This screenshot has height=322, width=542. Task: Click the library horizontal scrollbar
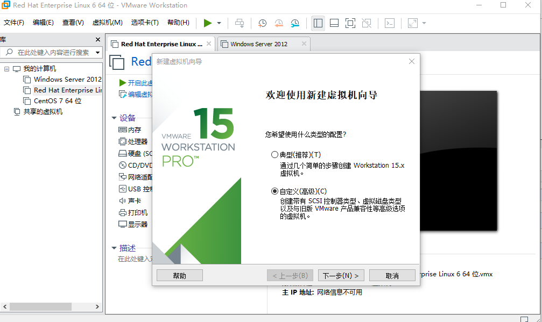tap(51, 306)
